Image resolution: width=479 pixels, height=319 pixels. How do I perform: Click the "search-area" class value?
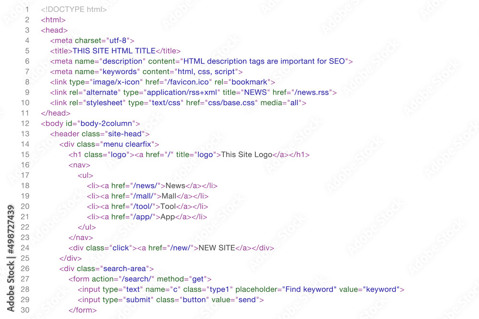coord(125,269)
